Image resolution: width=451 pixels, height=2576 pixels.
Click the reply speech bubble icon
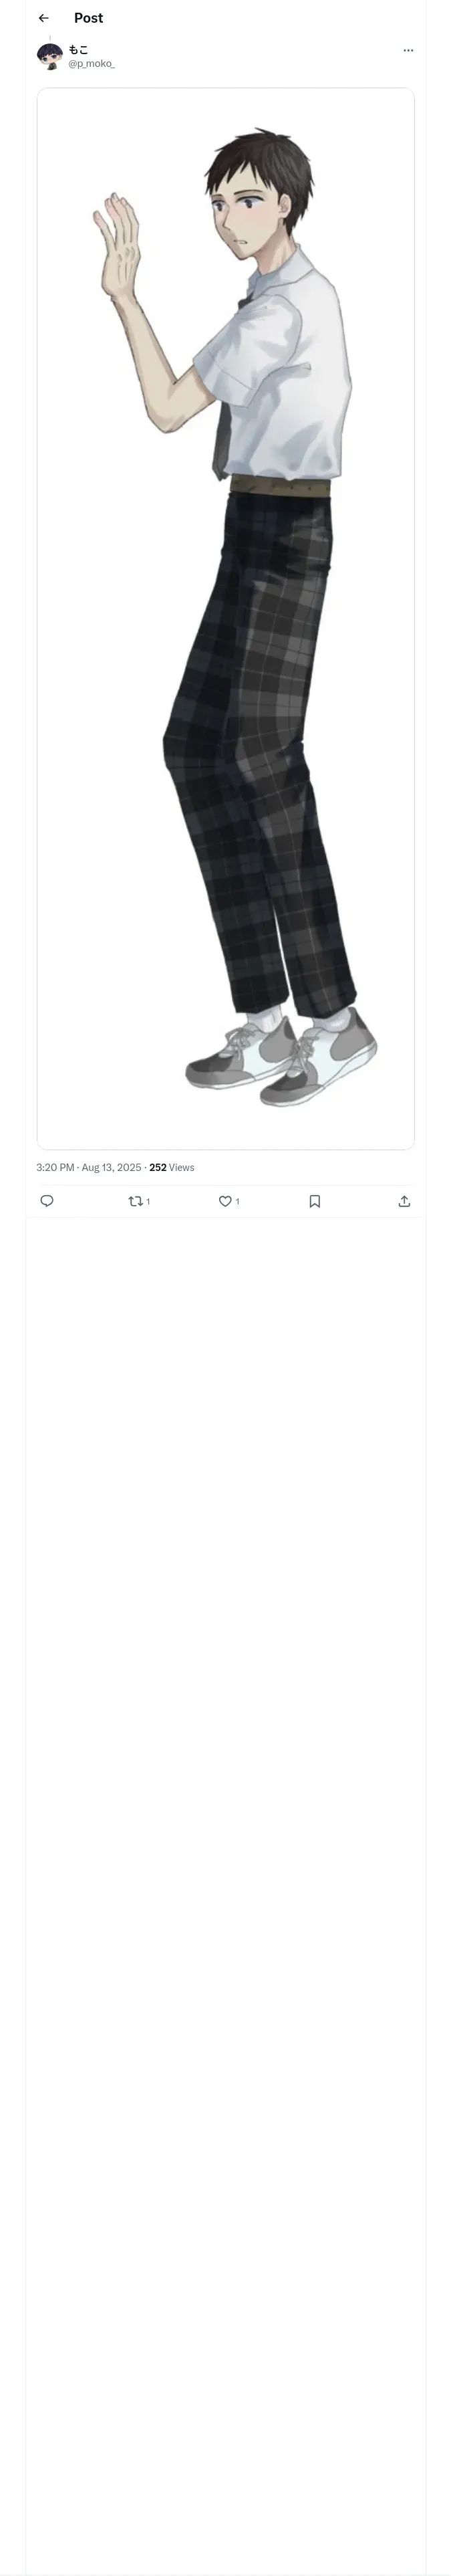pos(47,1201)
